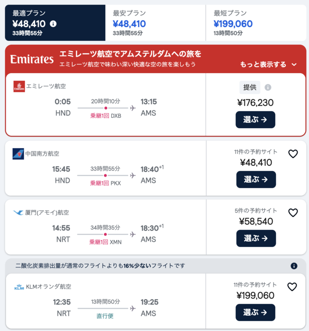The height and width of the screenshot is (331, 309).
Task: Favorite the Xiamen Air flight
Action: point(293,213)
